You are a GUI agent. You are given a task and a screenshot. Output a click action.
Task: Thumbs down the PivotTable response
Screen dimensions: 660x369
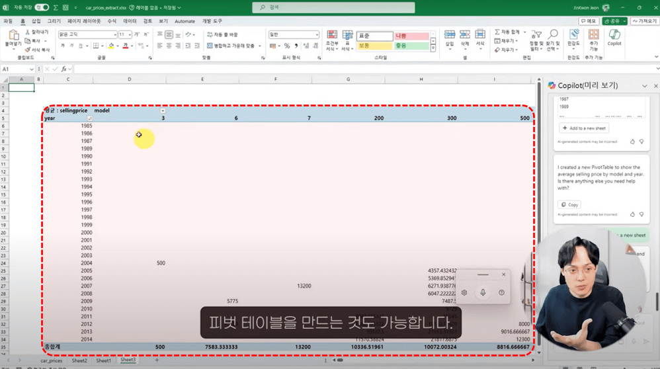(x=641, y=214)
